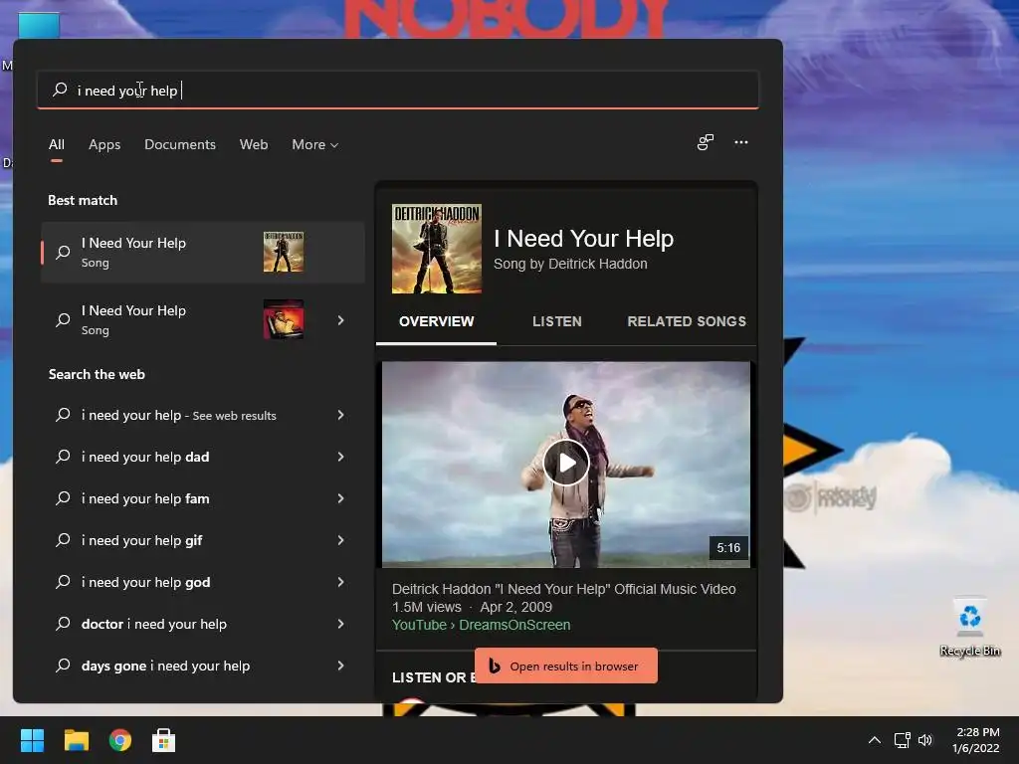Click the magnifier icon in search box
Viewport: 1019px width, 764px height.
point(60,89)
